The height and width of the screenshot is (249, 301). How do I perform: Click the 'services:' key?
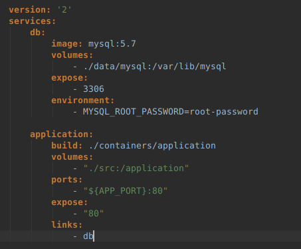[x=33, y=21]
